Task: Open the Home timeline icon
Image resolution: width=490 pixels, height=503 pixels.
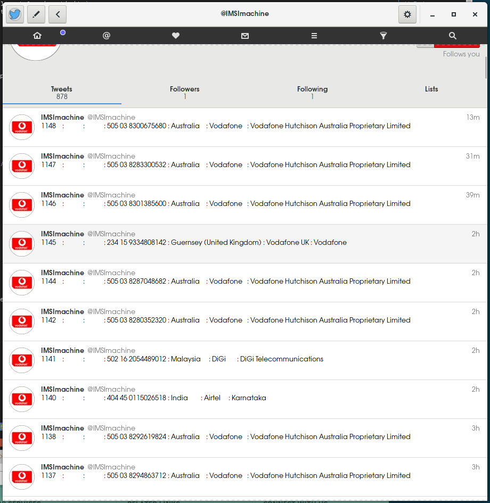Action: [37, 36]
